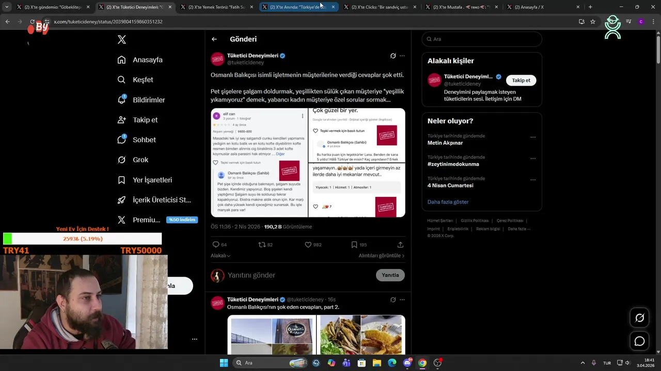Open Alıntıları görüntüle link
This screenshot has height=371, width=661.
382,256
